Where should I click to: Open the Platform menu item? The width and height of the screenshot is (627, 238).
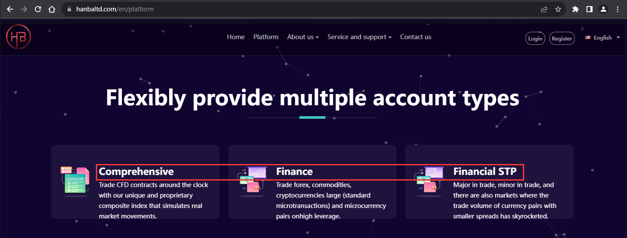(x=266, y=37)
